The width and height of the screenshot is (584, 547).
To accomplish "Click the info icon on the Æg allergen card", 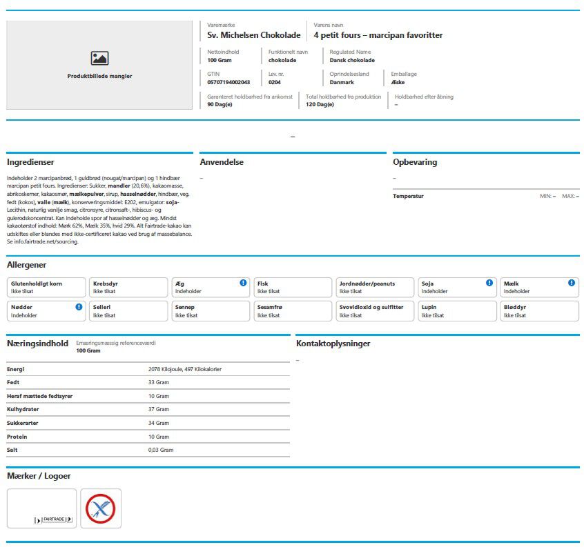I will pos(243,283).
